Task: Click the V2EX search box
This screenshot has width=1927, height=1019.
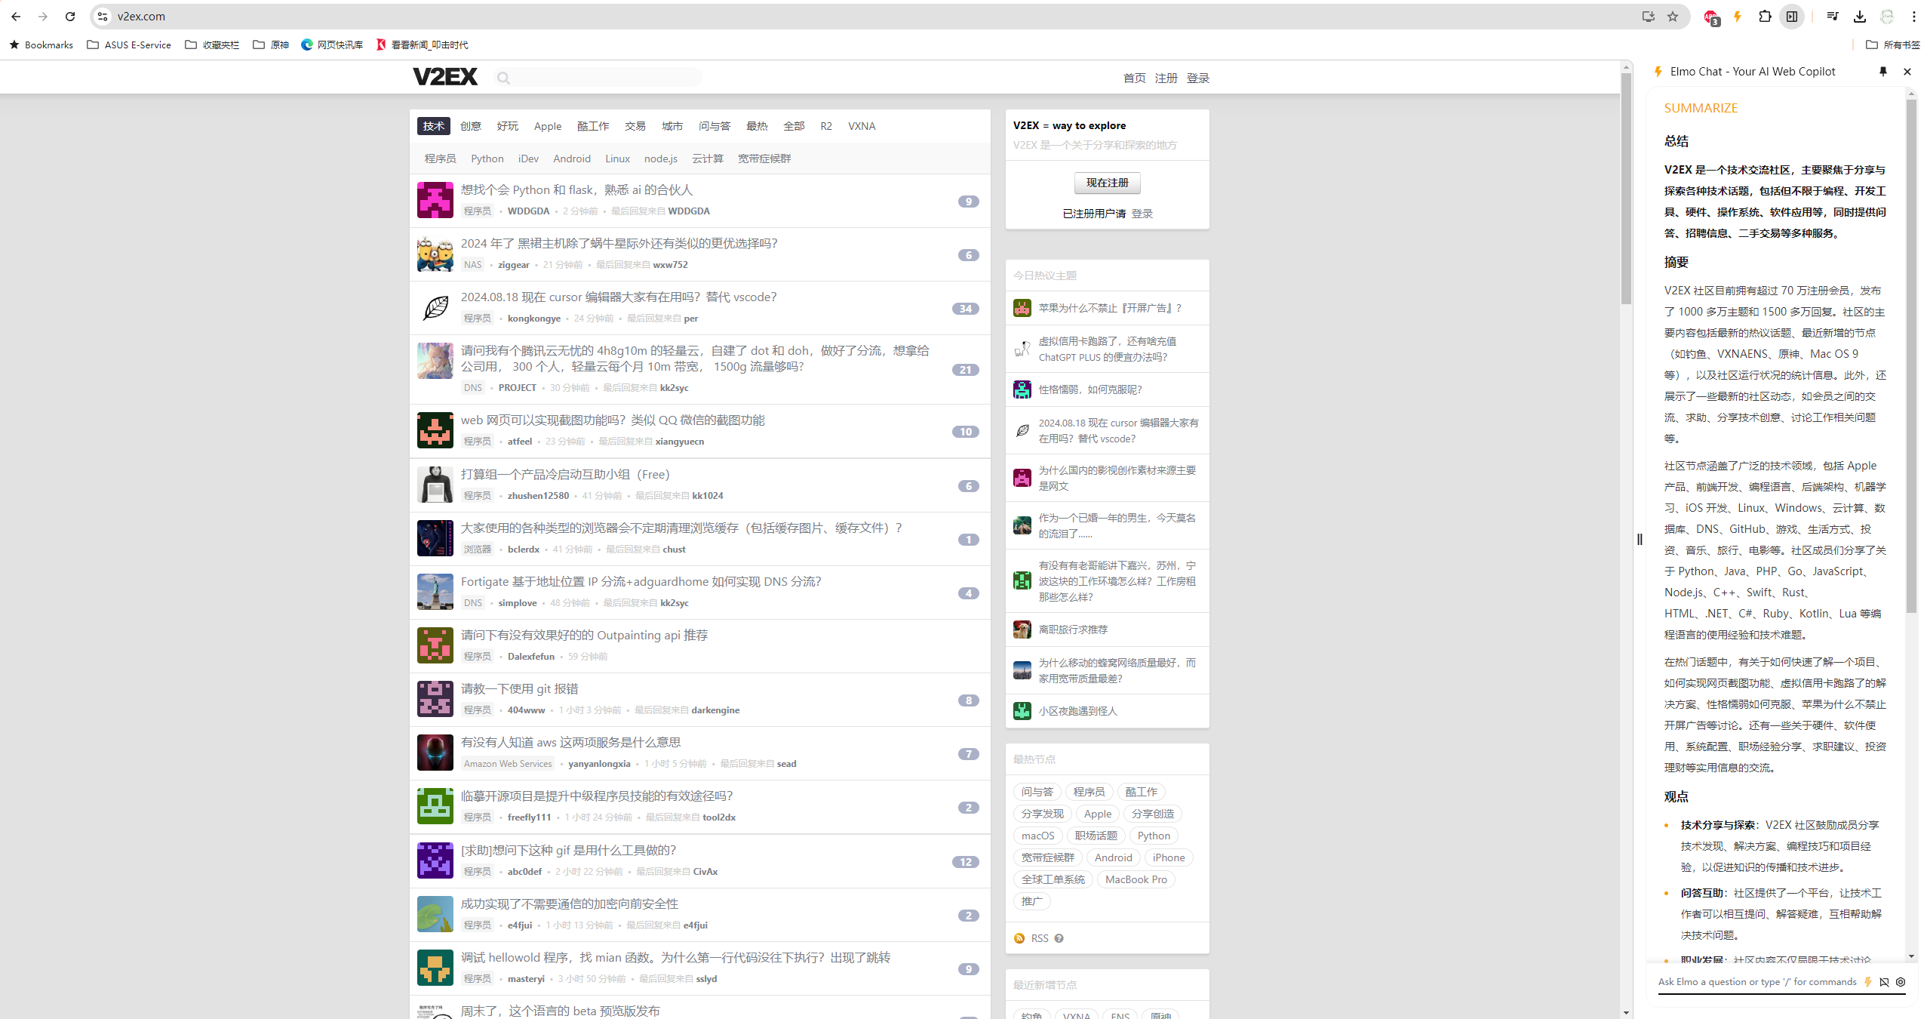Action: [x=604, y=77]
